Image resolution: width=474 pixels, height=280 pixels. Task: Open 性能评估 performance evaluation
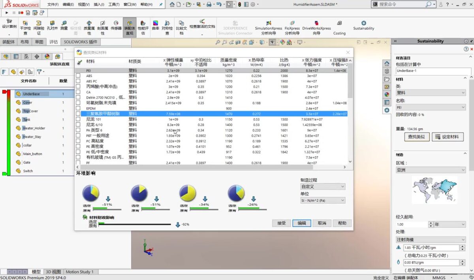[143, 28]
